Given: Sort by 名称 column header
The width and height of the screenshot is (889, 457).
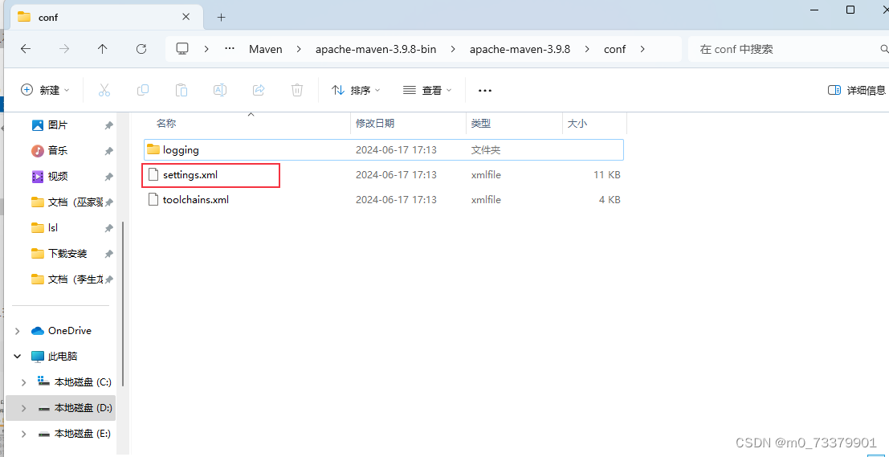Looking at the screenshot, I should pyautogui.click(x=167, y=123).
